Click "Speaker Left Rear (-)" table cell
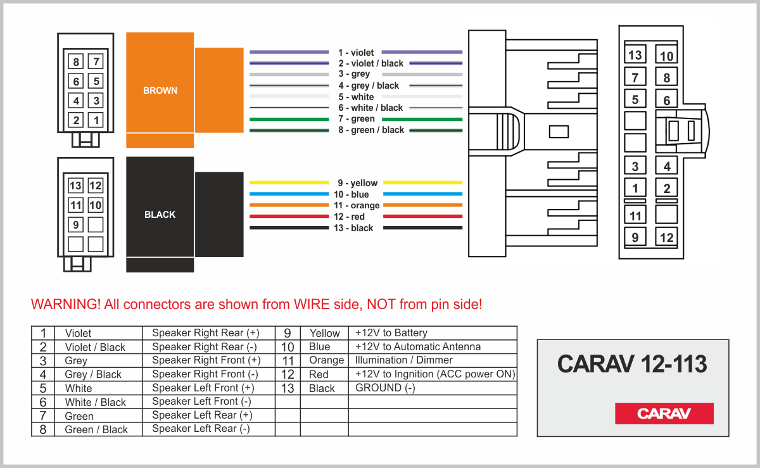 [x=208, y=429]
